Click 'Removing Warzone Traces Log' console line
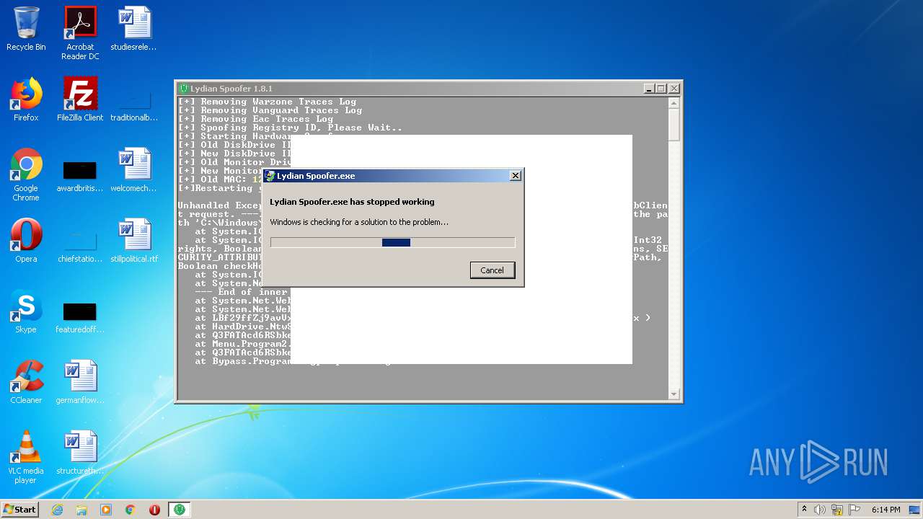This screenshot has width=923, height=519. [x=268, y=102]
